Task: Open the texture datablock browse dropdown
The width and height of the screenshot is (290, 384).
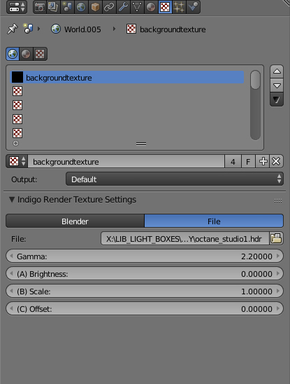Action: click(17, 161)
